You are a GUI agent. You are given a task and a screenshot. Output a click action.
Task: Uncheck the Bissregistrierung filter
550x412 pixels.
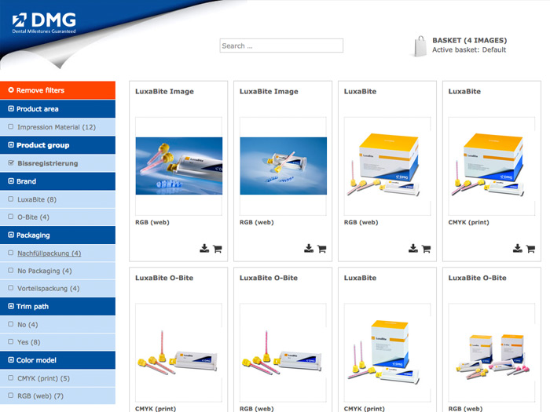[11, 163]
